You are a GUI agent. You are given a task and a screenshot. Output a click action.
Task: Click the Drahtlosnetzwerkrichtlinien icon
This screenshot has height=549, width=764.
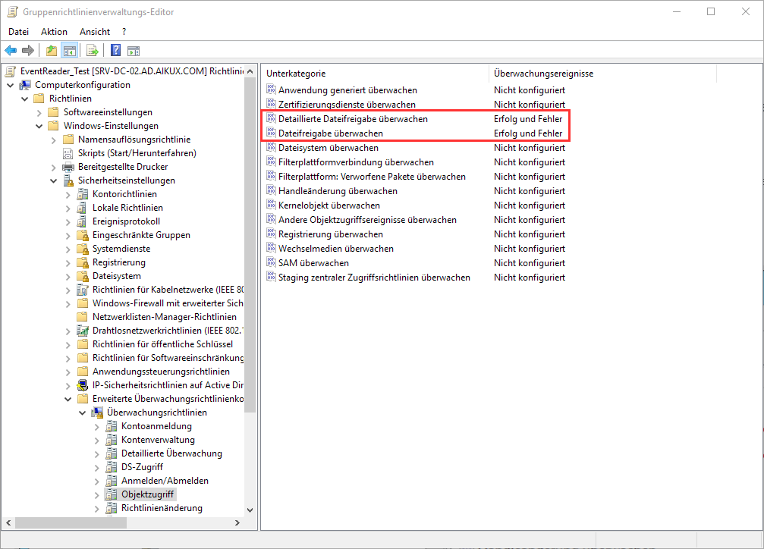click(83, 331)
